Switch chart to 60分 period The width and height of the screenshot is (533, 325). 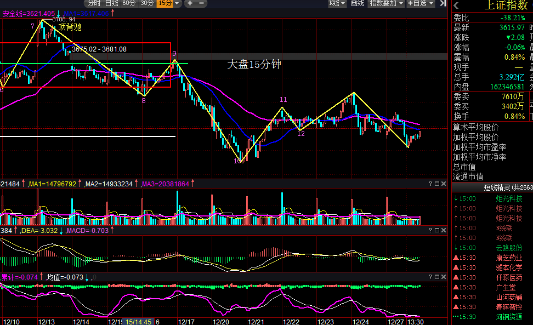129,3
